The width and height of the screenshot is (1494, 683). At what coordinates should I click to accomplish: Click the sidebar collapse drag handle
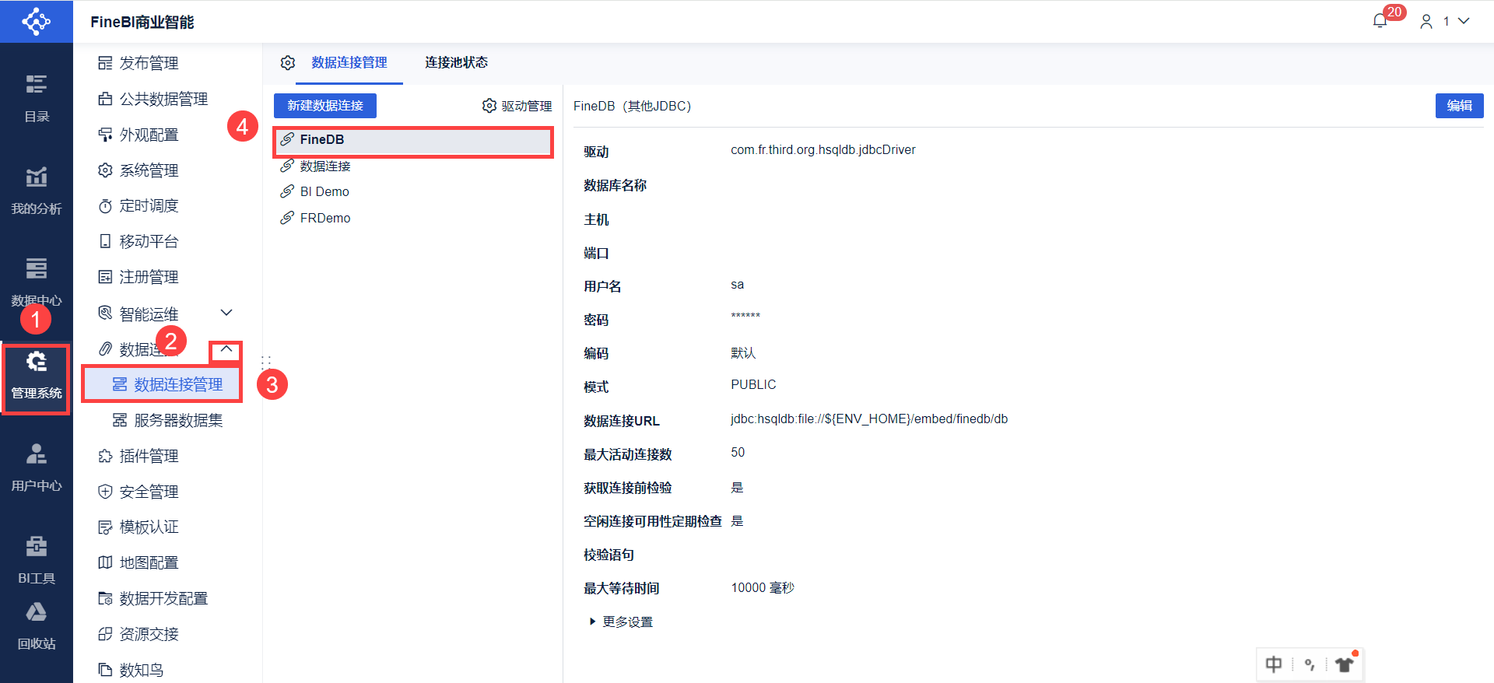point(266,362)
